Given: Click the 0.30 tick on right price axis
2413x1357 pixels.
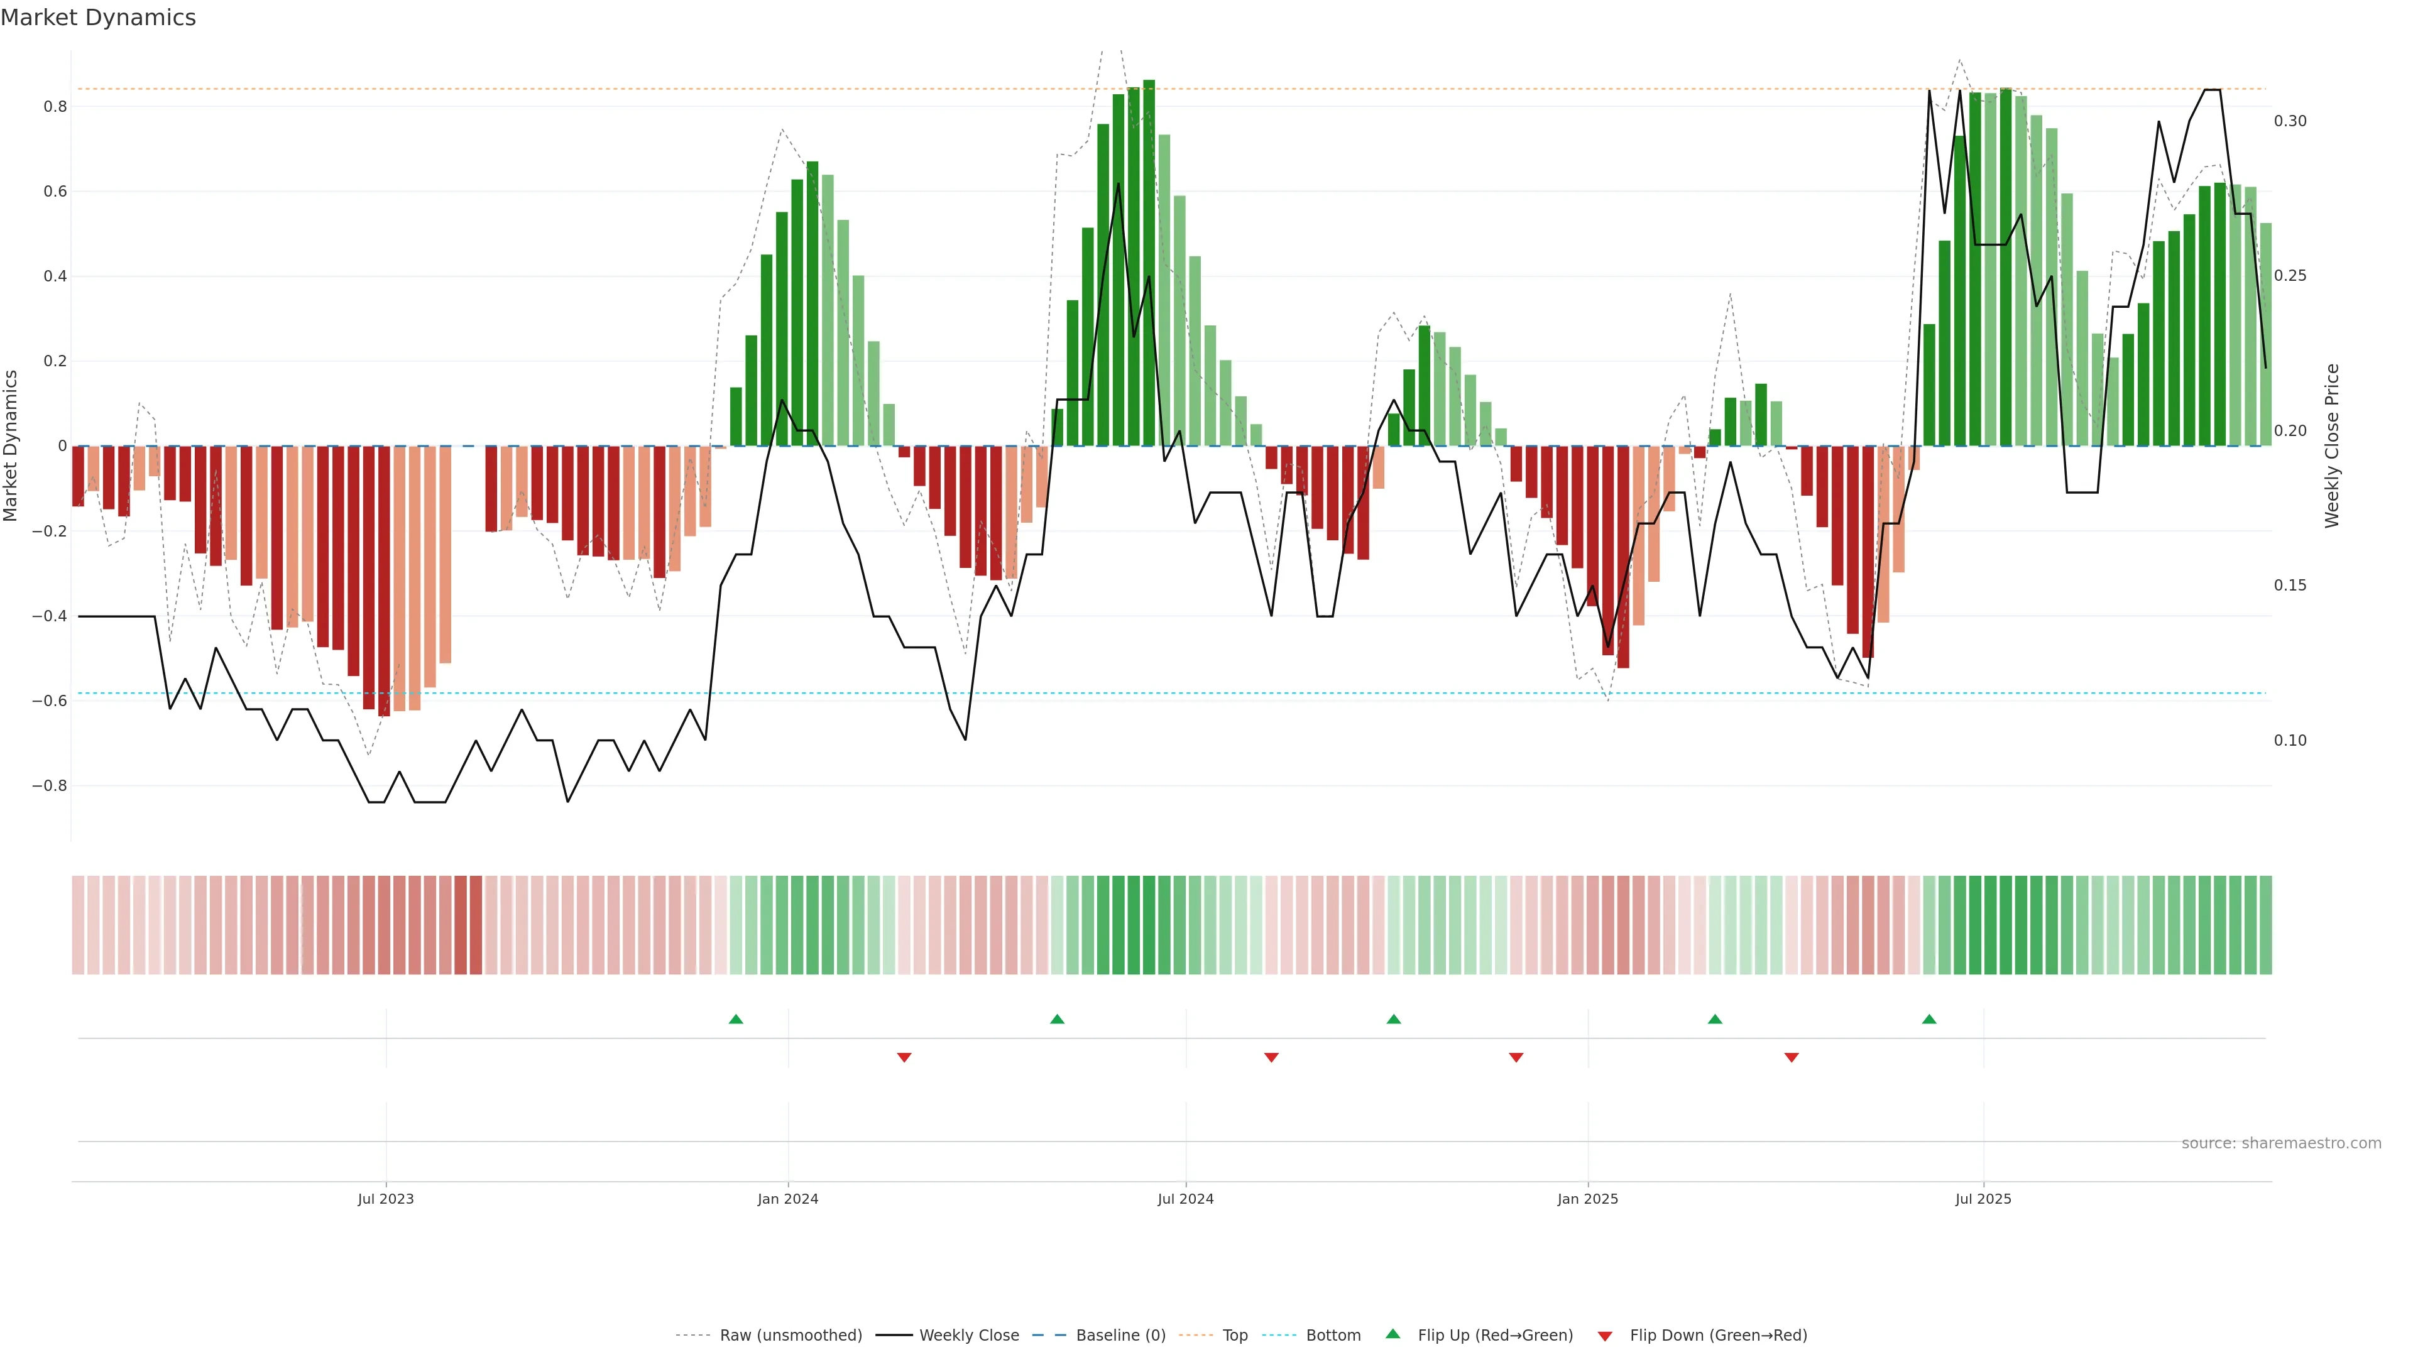Looking at the screenshot, I should pos(2290,121).
